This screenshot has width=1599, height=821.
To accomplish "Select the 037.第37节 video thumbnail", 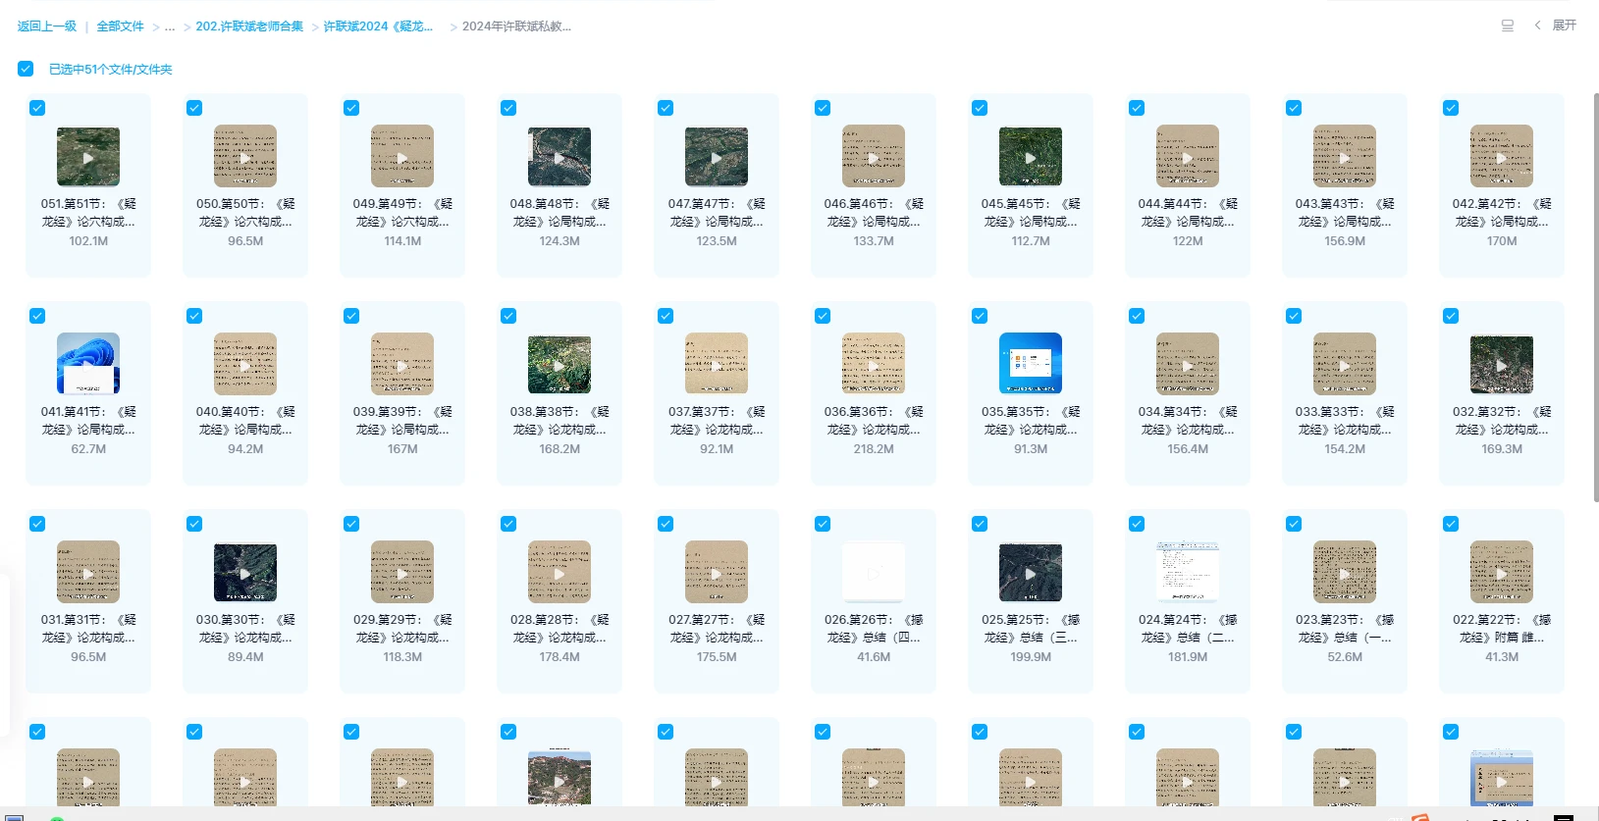I will tap(717, 364).
